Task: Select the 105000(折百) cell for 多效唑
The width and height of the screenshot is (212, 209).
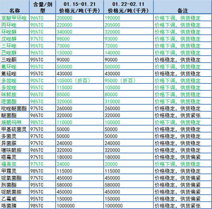Action: point(79,81)
